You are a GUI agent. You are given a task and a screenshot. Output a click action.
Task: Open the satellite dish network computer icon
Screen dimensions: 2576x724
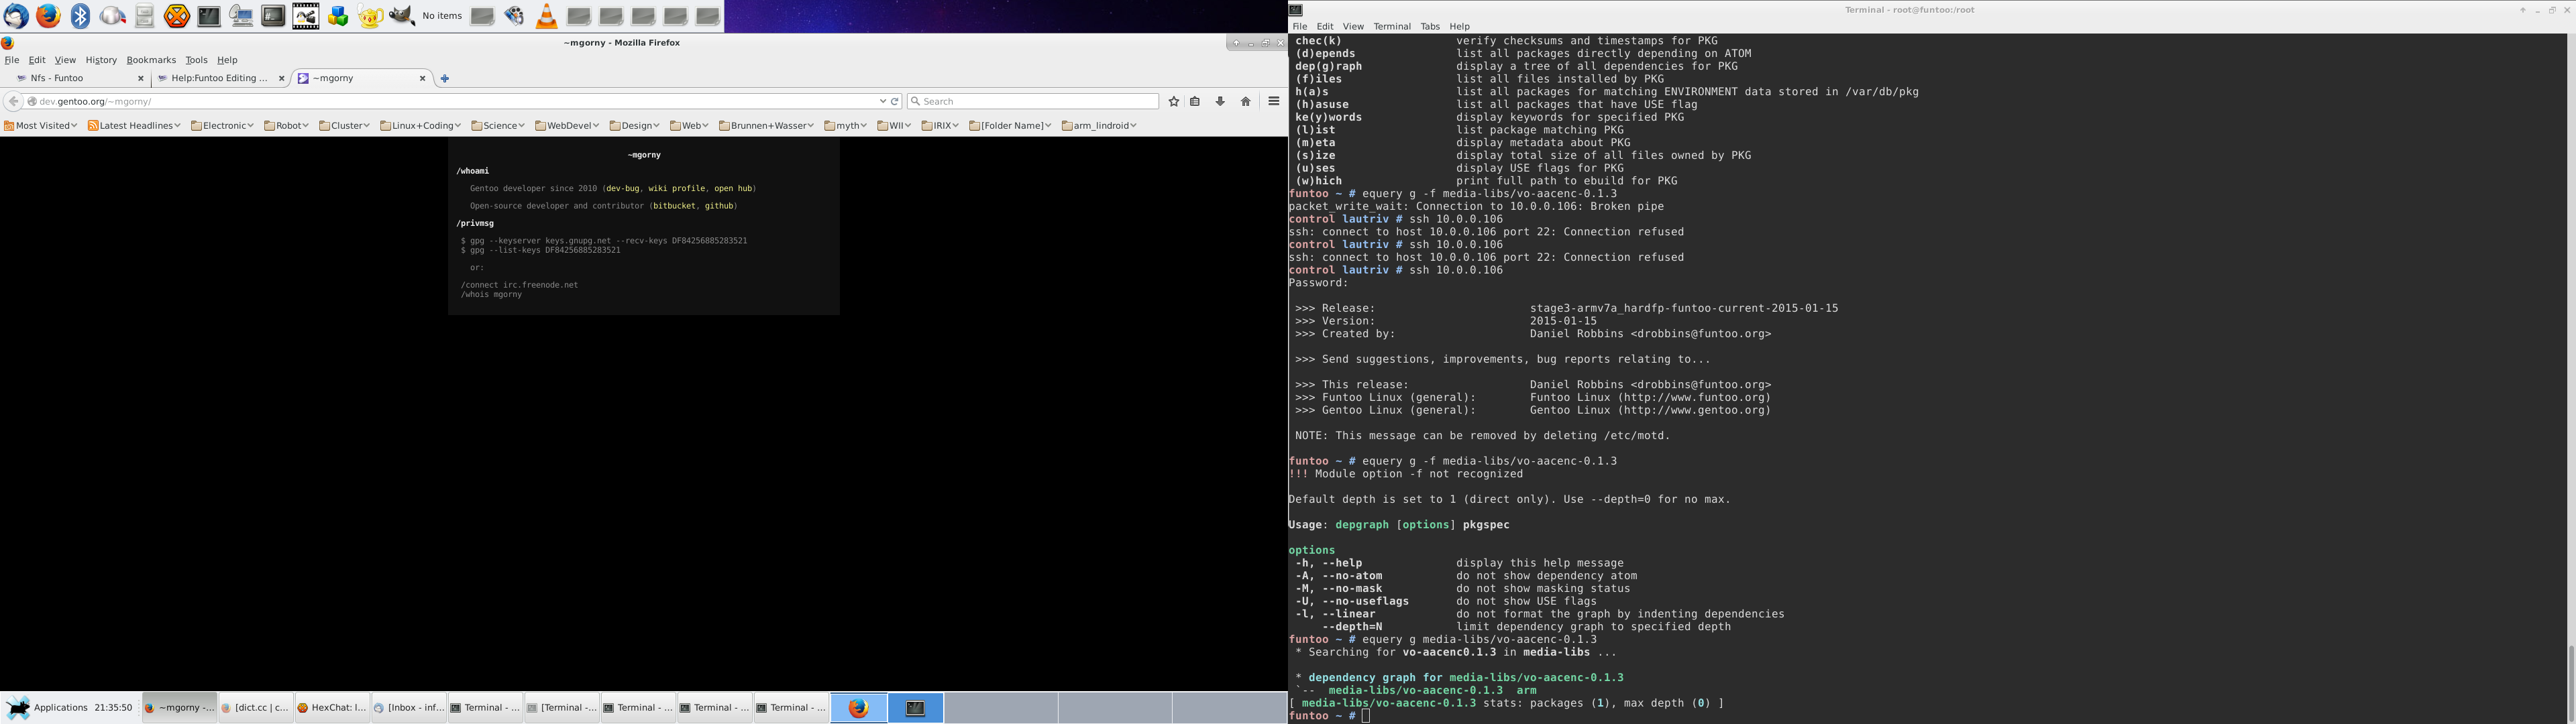pyautogui.click(x=241, y=16)
